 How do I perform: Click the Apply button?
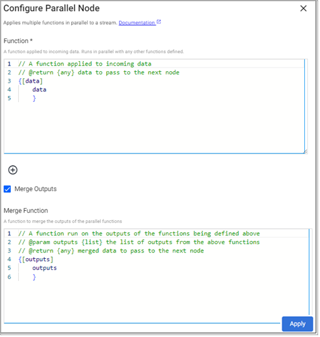click(297, 324)
